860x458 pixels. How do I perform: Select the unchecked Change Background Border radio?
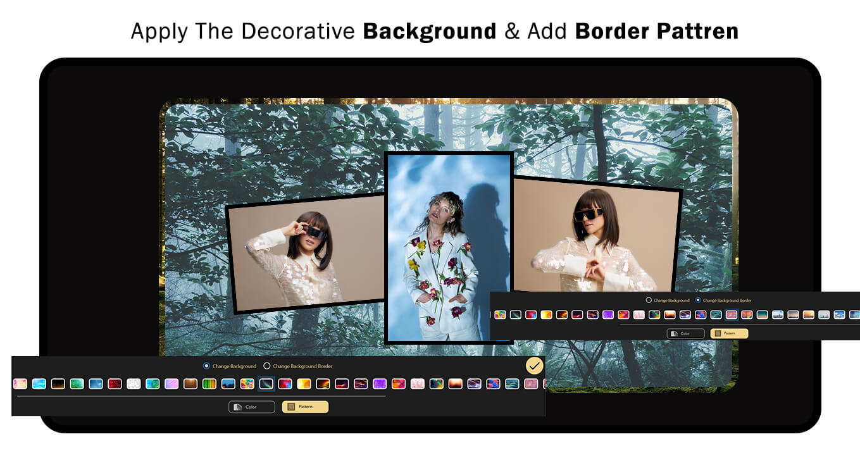coord(266,366)
